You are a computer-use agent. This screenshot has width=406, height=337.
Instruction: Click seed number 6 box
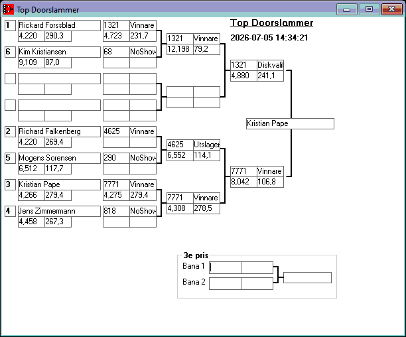pyautogui.click(x=11, y=52)
